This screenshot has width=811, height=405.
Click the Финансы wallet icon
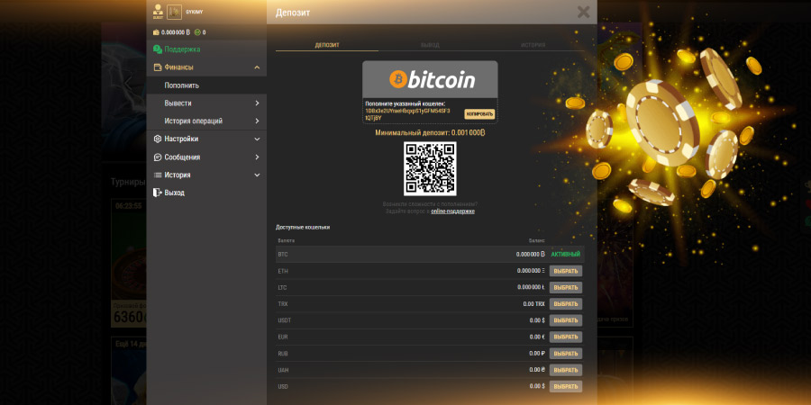click(x=158, y=67)
